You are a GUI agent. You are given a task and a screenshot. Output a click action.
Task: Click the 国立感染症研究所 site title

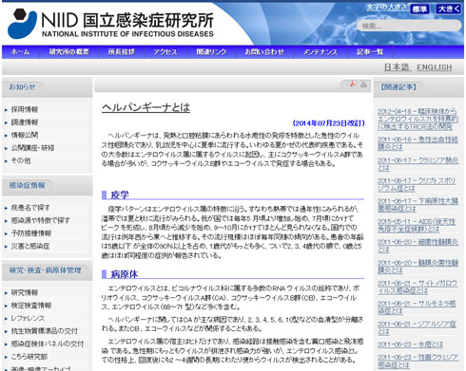[148, 21]
